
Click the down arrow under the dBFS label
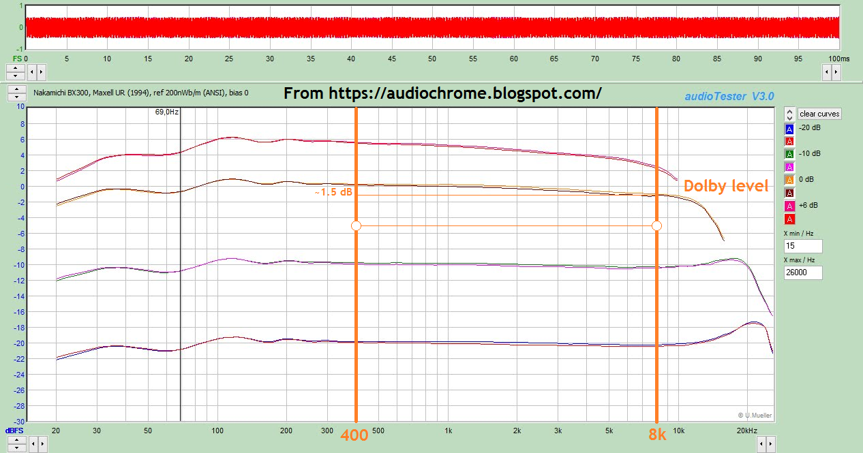pos(16,447)
